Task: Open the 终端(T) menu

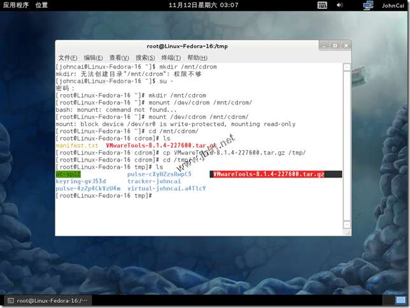Action: click(171, 58)
